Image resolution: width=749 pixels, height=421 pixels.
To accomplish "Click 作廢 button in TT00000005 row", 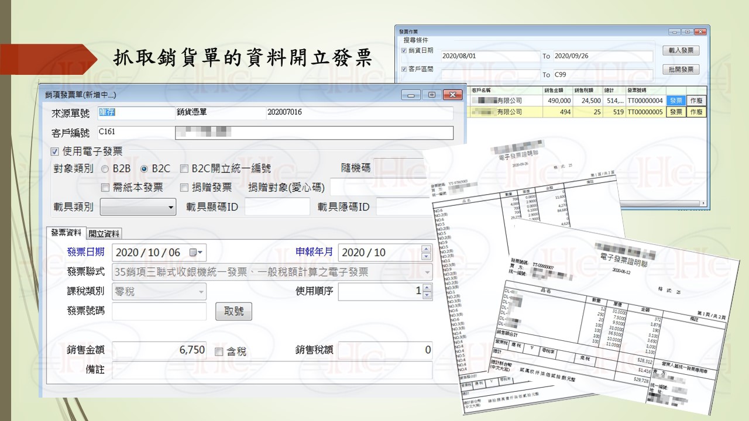I will point(696,112).
